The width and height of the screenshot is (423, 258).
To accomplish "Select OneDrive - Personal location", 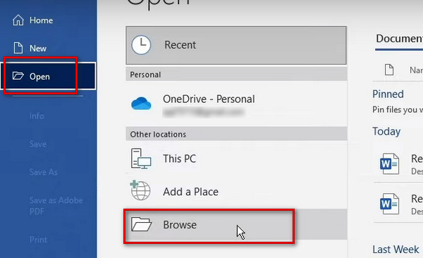I will [x=236, y=104].
